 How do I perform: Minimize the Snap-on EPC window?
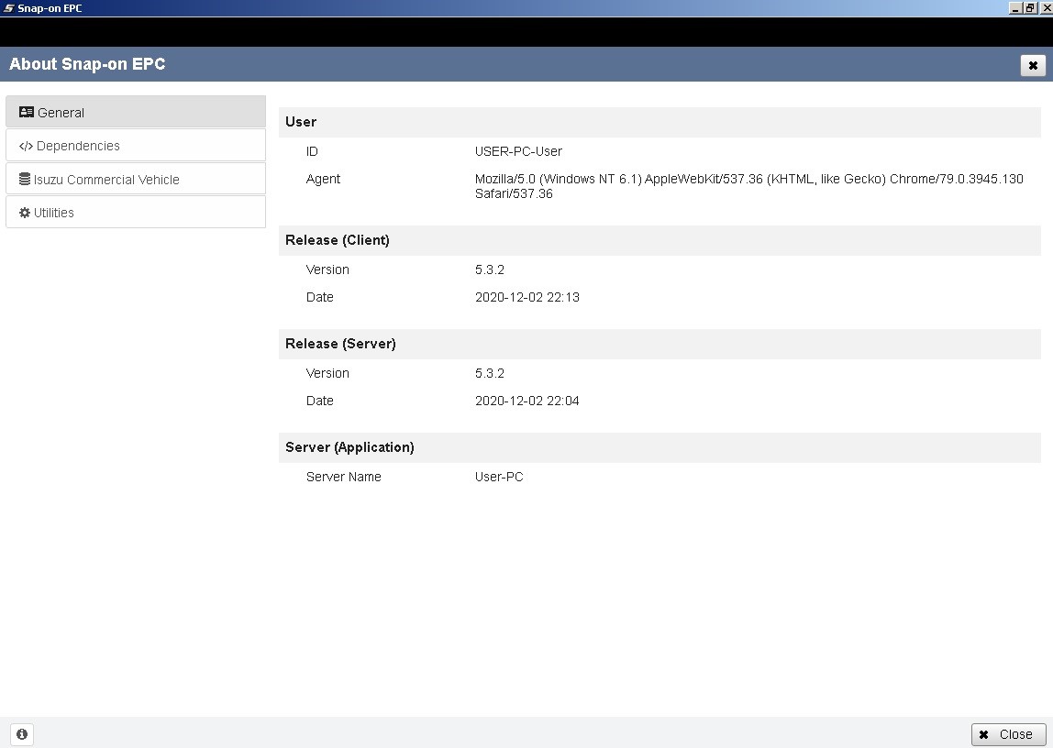[1014, 8]
